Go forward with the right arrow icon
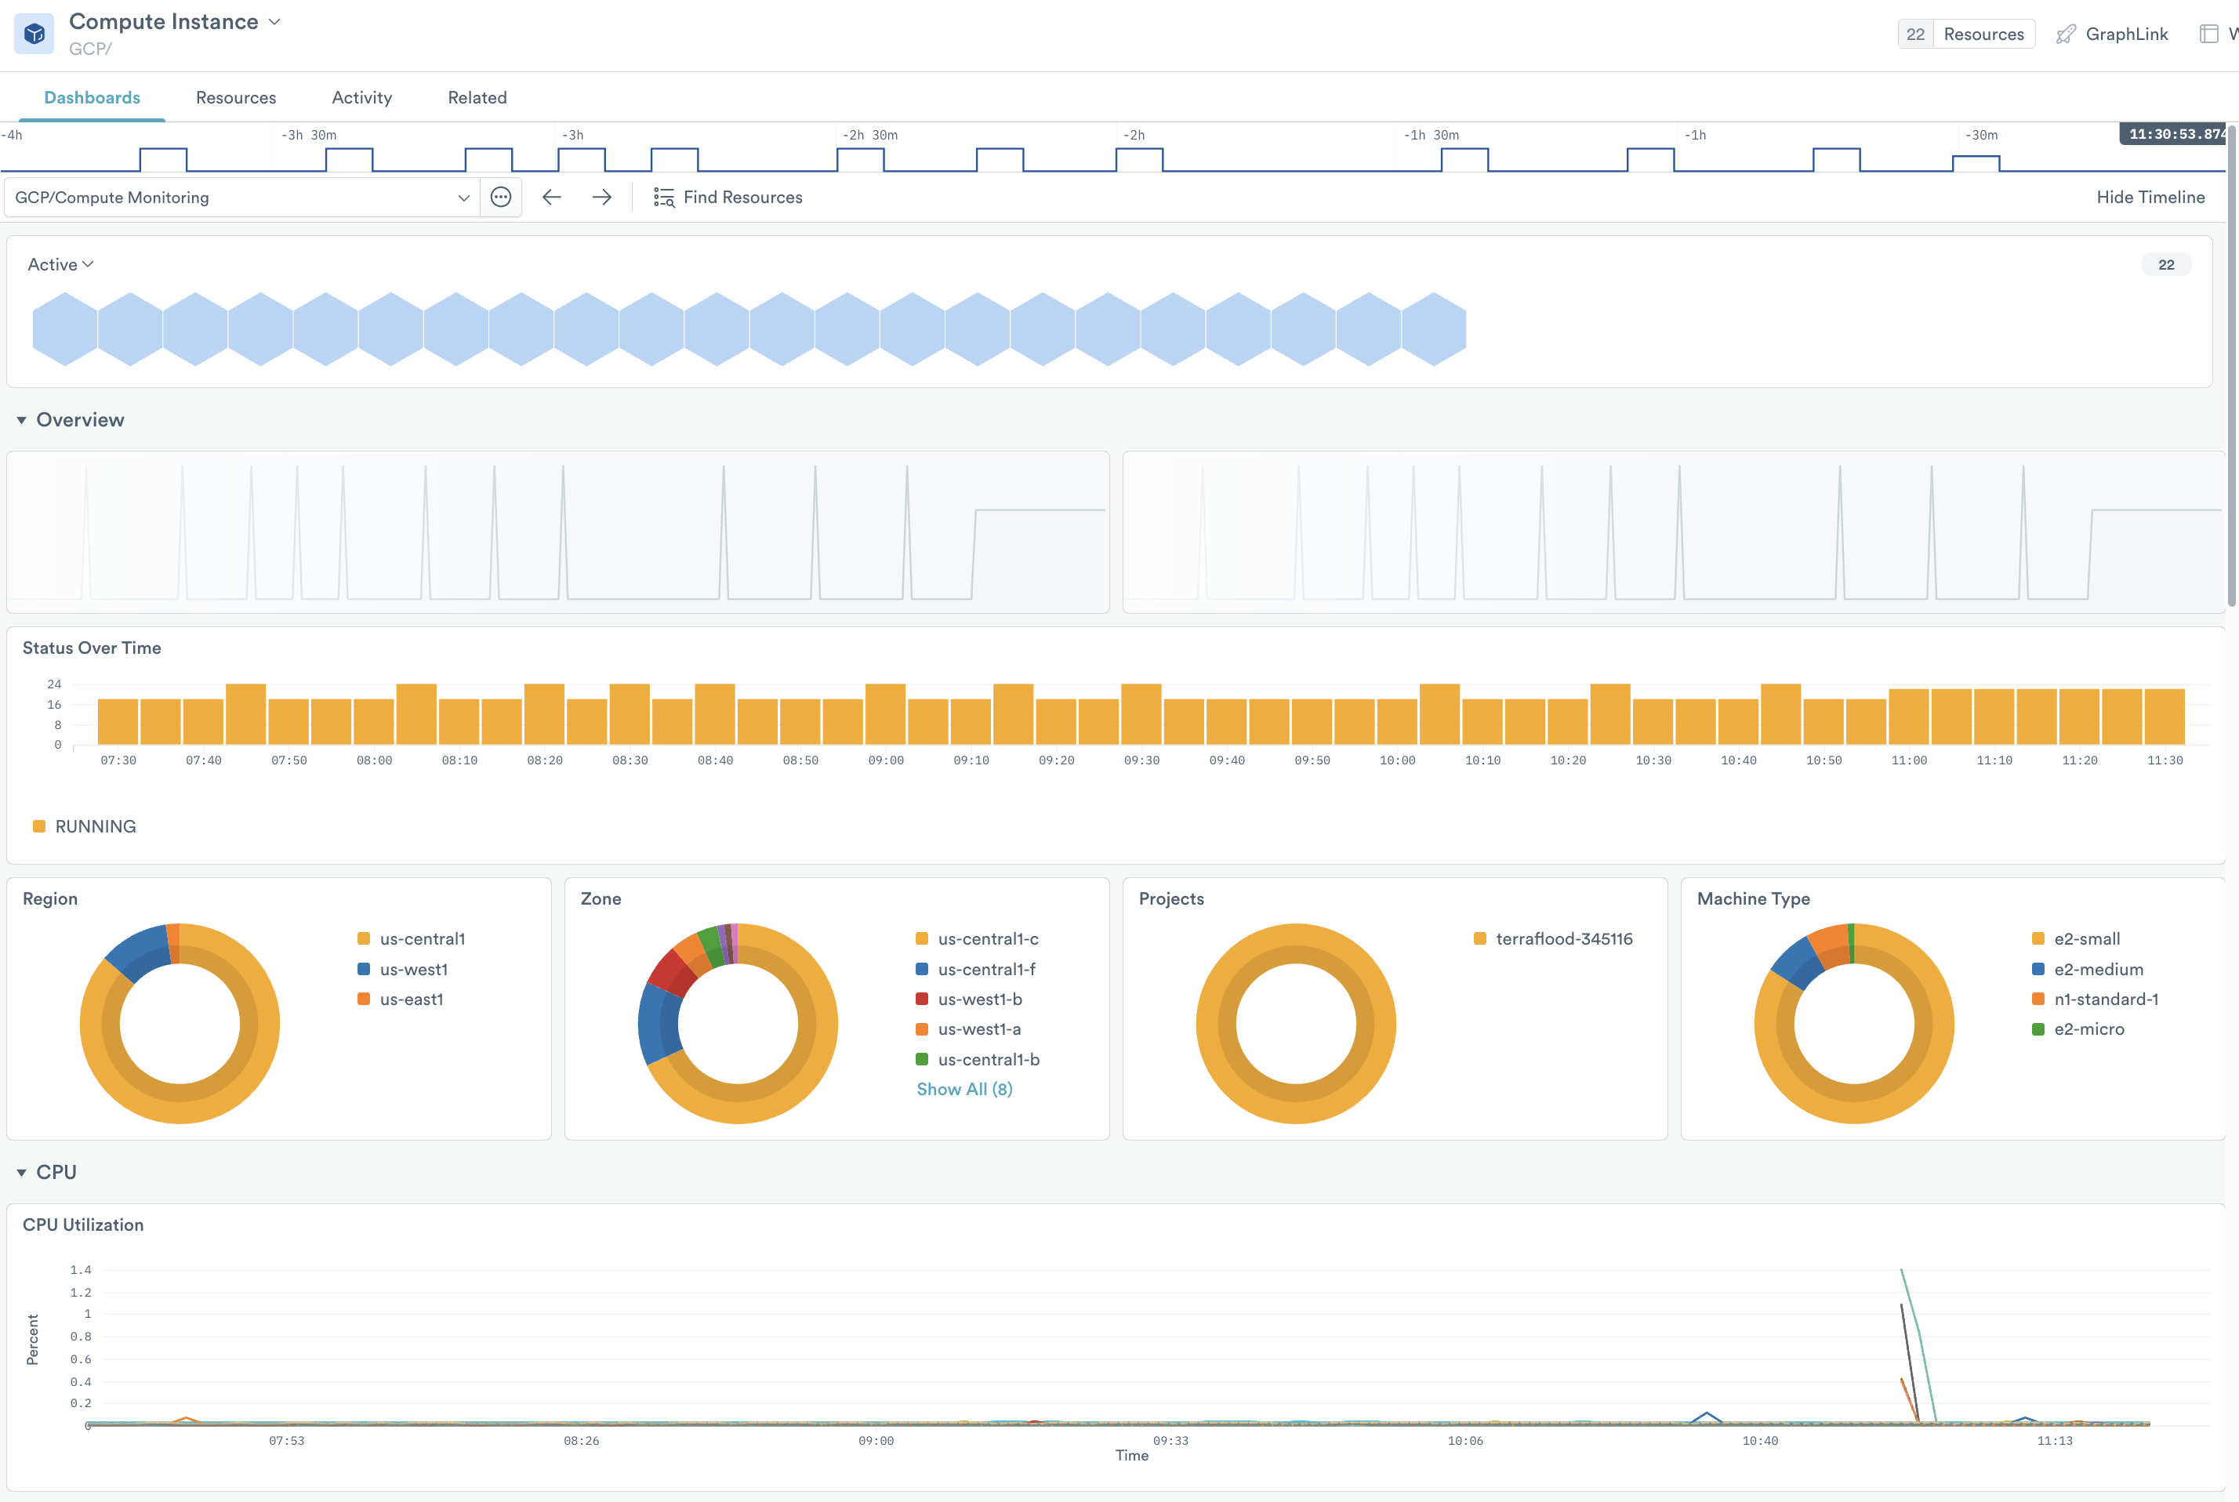This screenshot has height=1502, width=2239. point(601,198)
